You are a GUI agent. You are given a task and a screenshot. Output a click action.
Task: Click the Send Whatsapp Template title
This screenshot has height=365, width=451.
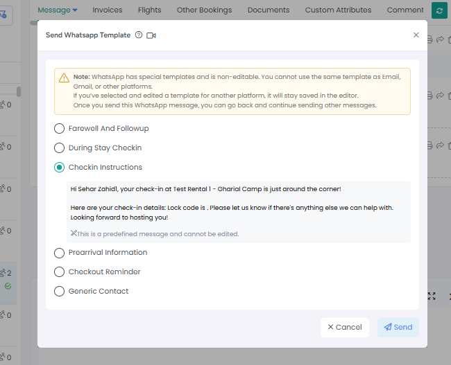[88, 35]
